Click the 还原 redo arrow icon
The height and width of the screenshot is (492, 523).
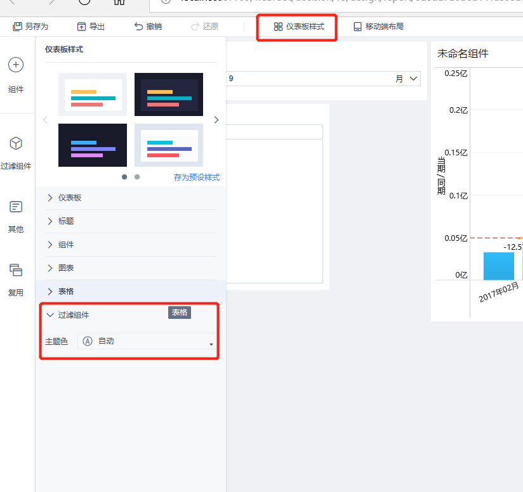click(195, 27)
